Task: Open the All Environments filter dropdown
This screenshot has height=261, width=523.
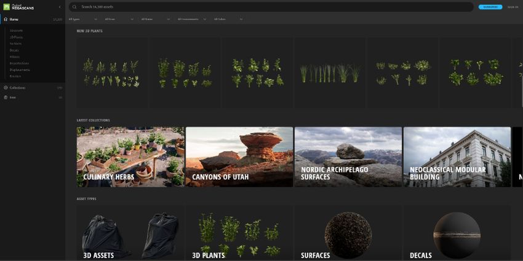Action: click(192, 19)
